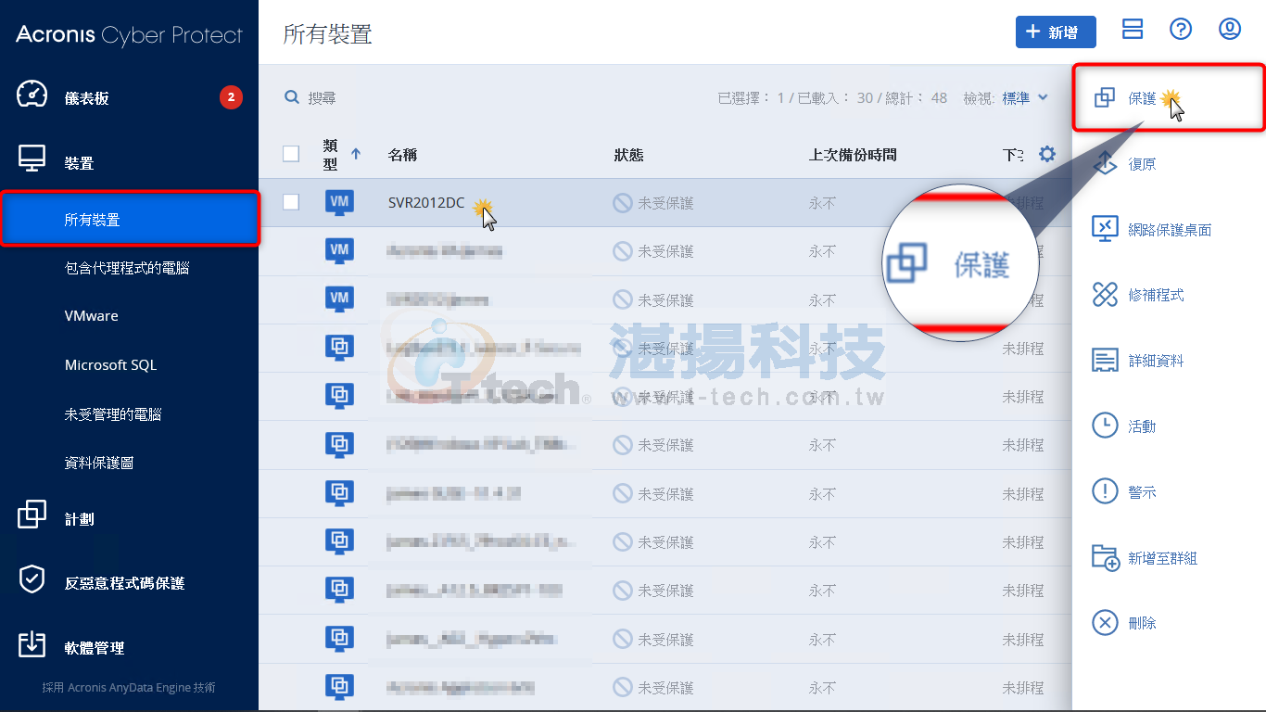Click the 新增 add button
1266x712 pixels.
1056,32
